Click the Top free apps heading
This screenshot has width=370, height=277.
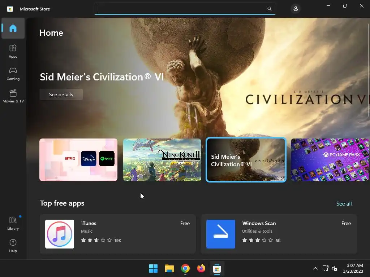point(62,203)
